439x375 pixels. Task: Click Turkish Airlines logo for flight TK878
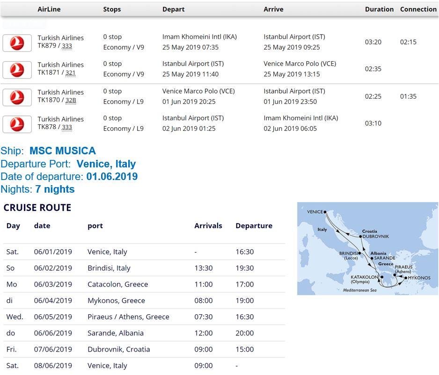point(17,124)
